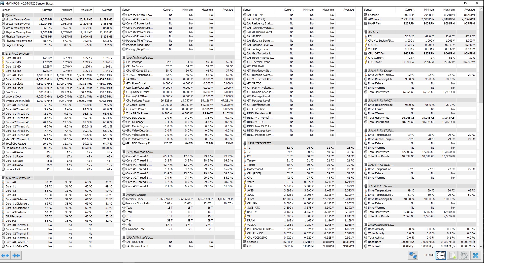Viewport: 520px width, 263px height.
Task: Select the IA: Max Turbo Limit row
Action: pyautogui.click(x=299, y=53)
